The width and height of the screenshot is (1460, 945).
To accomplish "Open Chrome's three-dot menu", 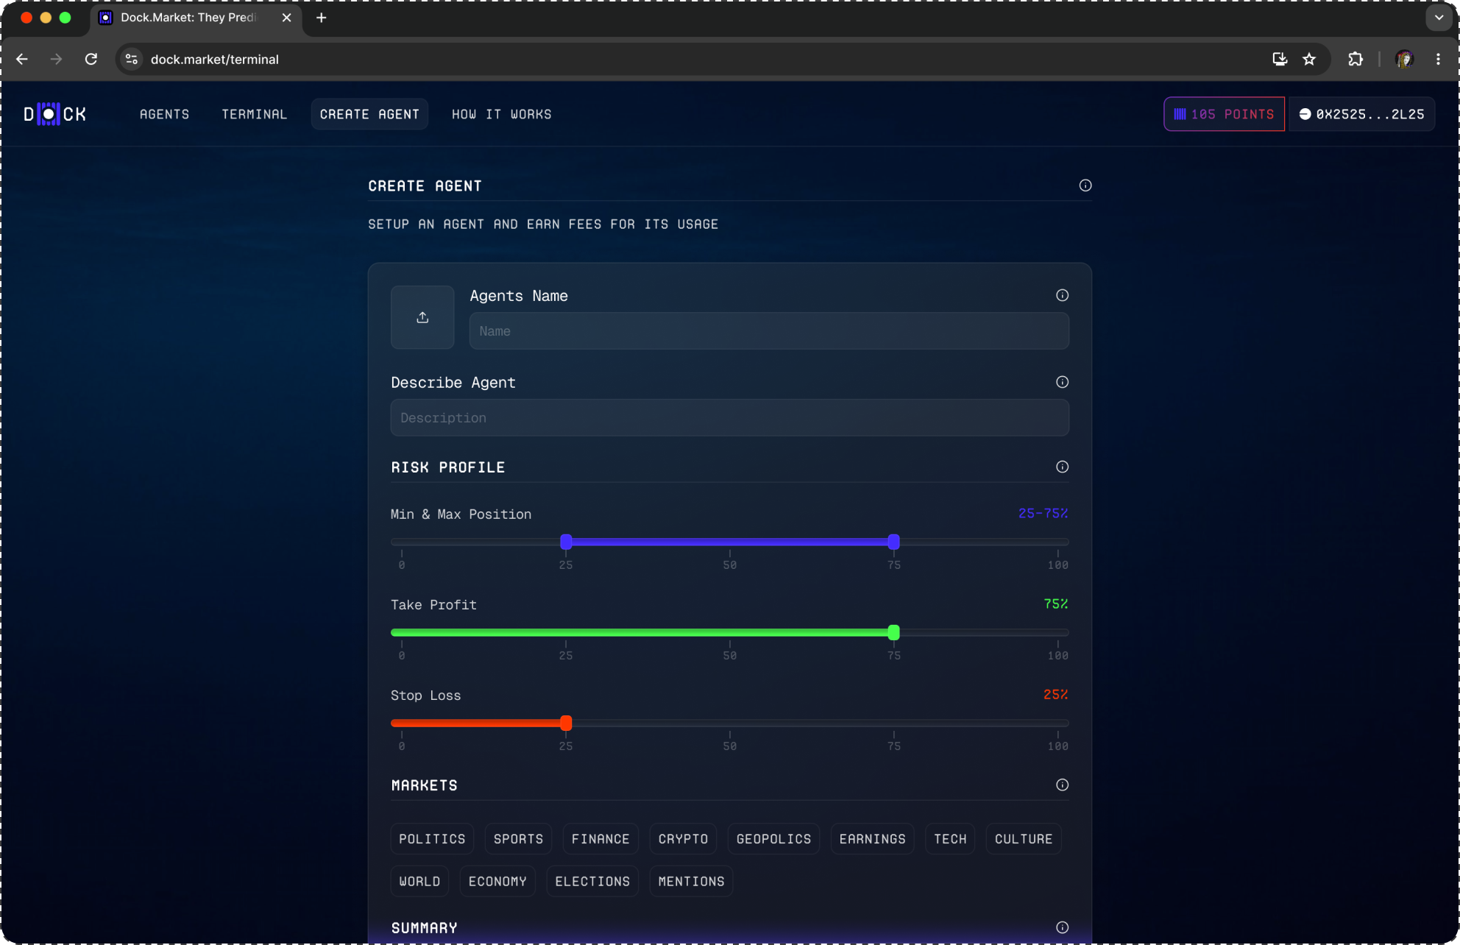I will pyautogui.click(x=1438, y=59).
